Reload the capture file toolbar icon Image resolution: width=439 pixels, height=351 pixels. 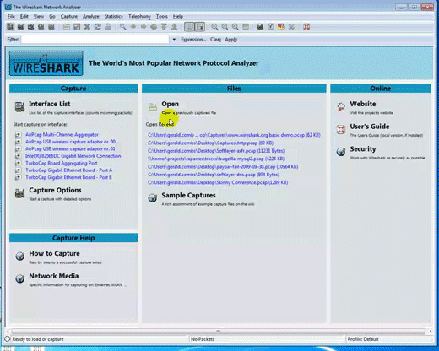tap(98, 27)
